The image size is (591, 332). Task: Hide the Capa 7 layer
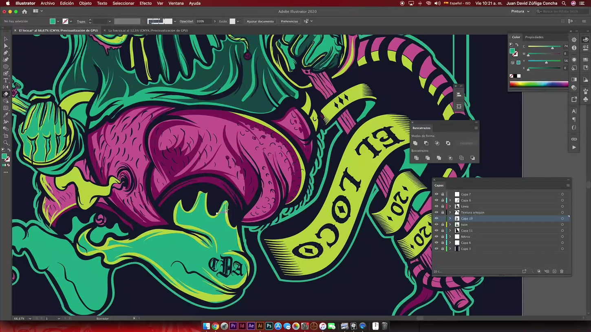(437, 194)
